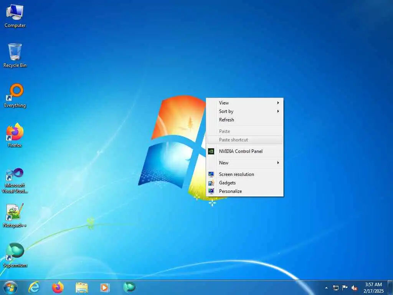Image resolution: width=393 pixels, height=295 pixels.
Task: Show hidden tray icons arrow
Action: click(326, 288)
